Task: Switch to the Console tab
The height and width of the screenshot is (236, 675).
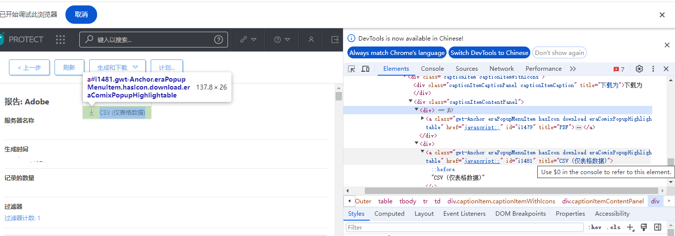Action: coord(432,69)
